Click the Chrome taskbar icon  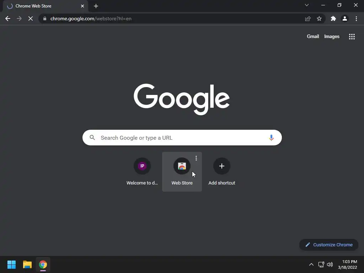(x=43, y=264)
